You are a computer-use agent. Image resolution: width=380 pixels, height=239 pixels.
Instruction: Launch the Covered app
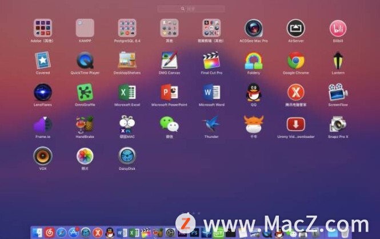click(x=43, y=60)
